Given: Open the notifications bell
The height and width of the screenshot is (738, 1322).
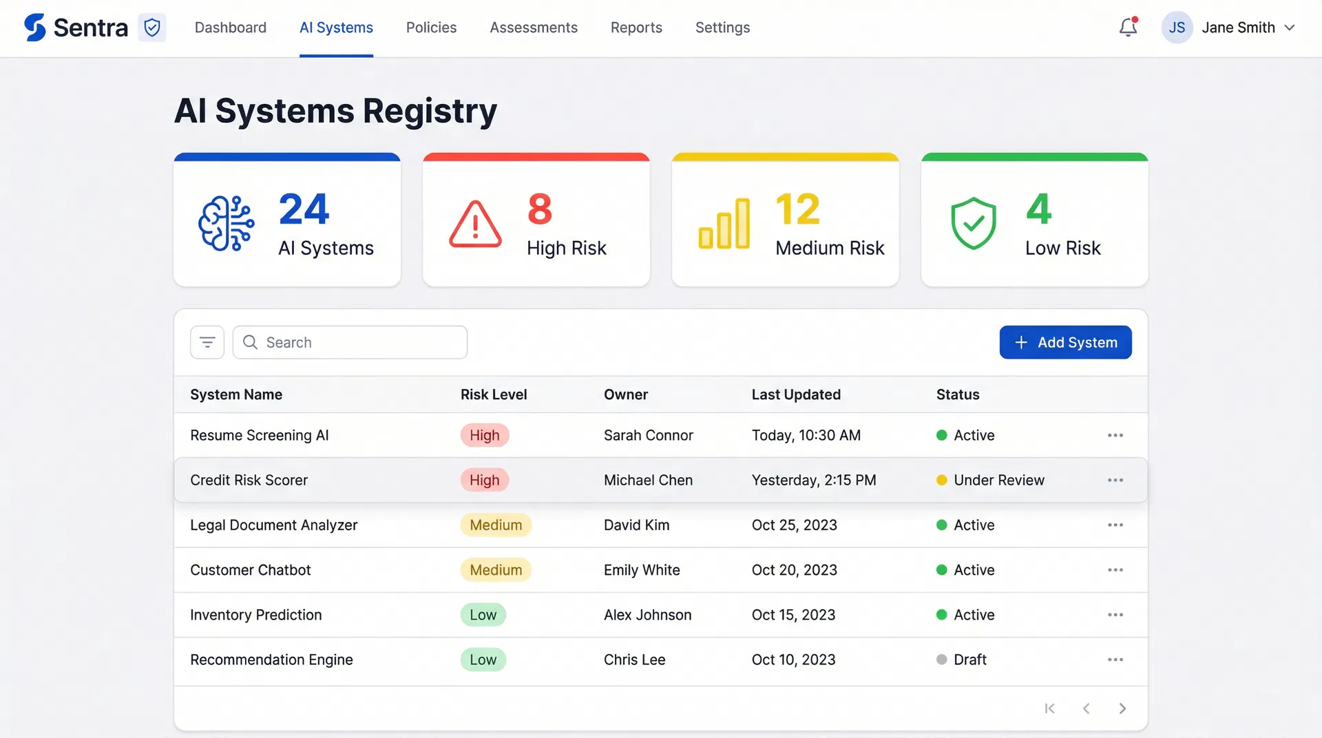Looking at the screenshot, I should (1127, 28).
